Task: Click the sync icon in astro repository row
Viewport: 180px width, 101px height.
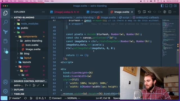Action: [x=30, y=85]
